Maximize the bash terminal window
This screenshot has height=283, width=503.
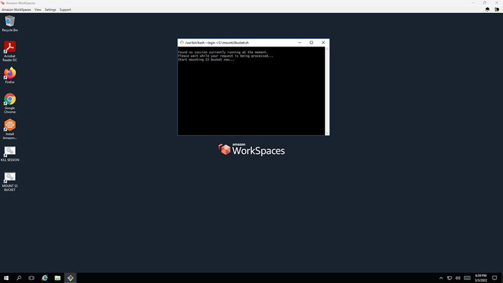click(x=311, y=42)
